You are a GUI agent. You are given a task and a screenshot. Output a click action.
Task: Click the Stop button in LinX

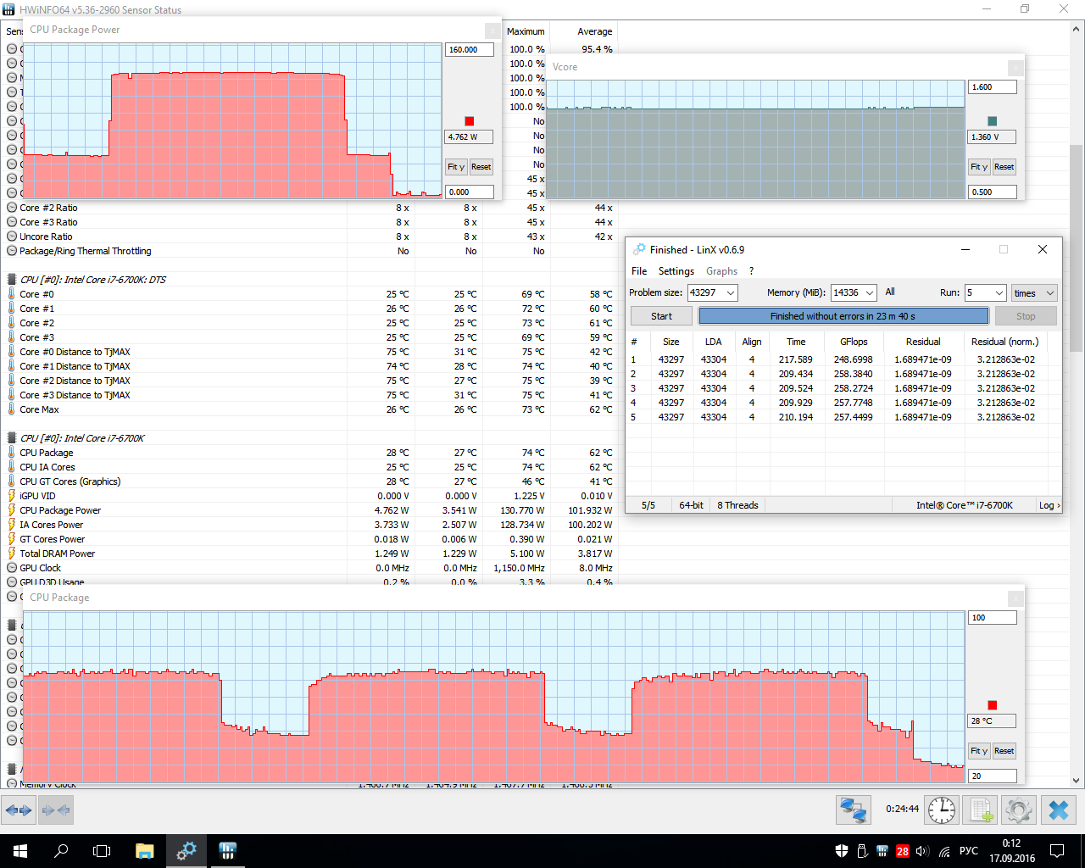pos(1026,316)
